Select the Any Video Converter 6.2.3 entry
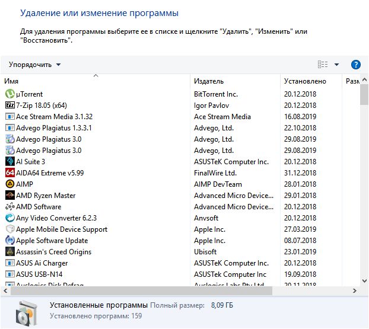 tap(56, 218)
